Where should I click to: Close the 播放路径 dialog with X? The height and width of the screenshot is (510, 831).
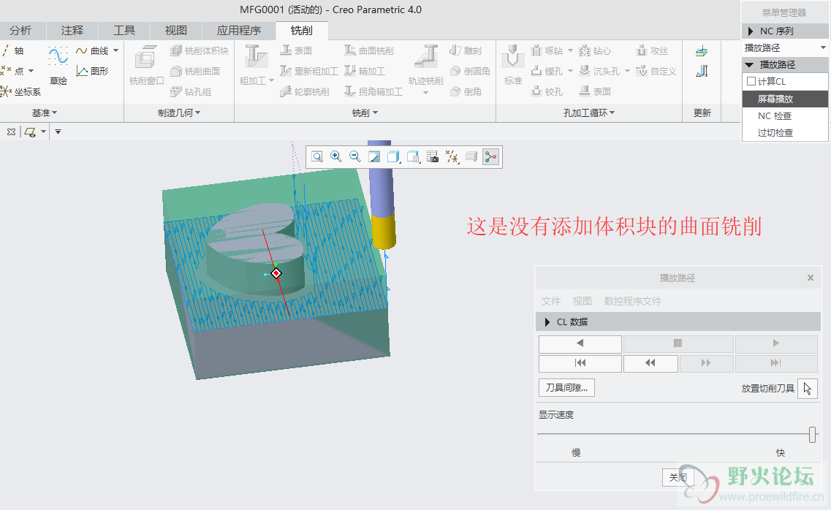(x=811, y=278)
